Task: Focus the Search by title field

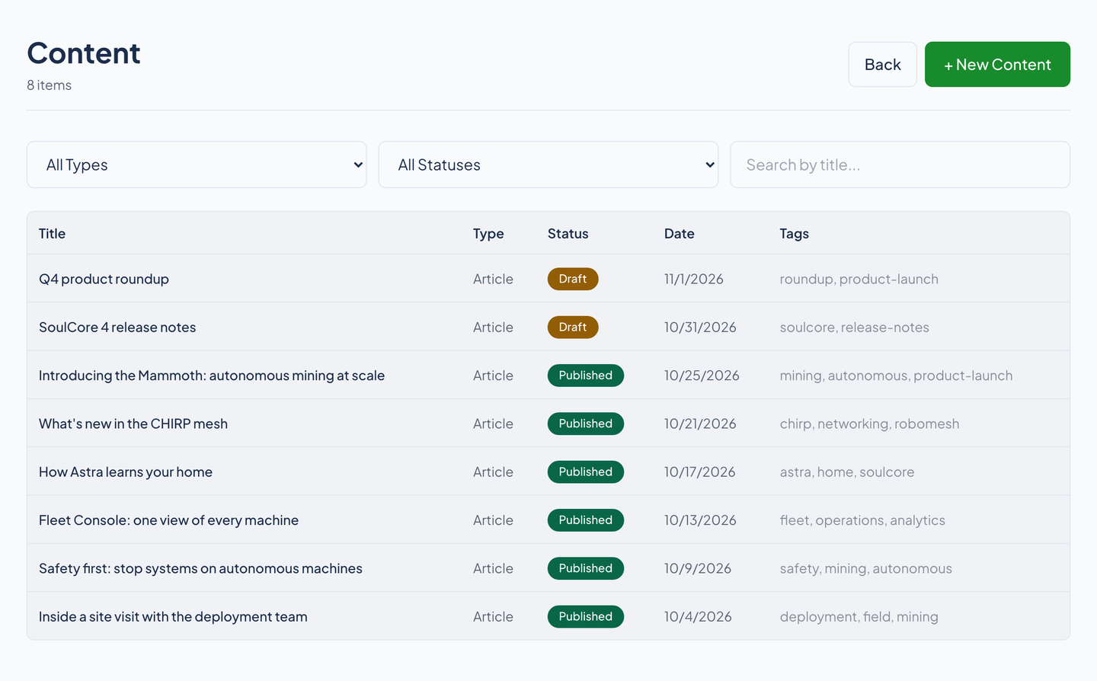Action: 900,165
